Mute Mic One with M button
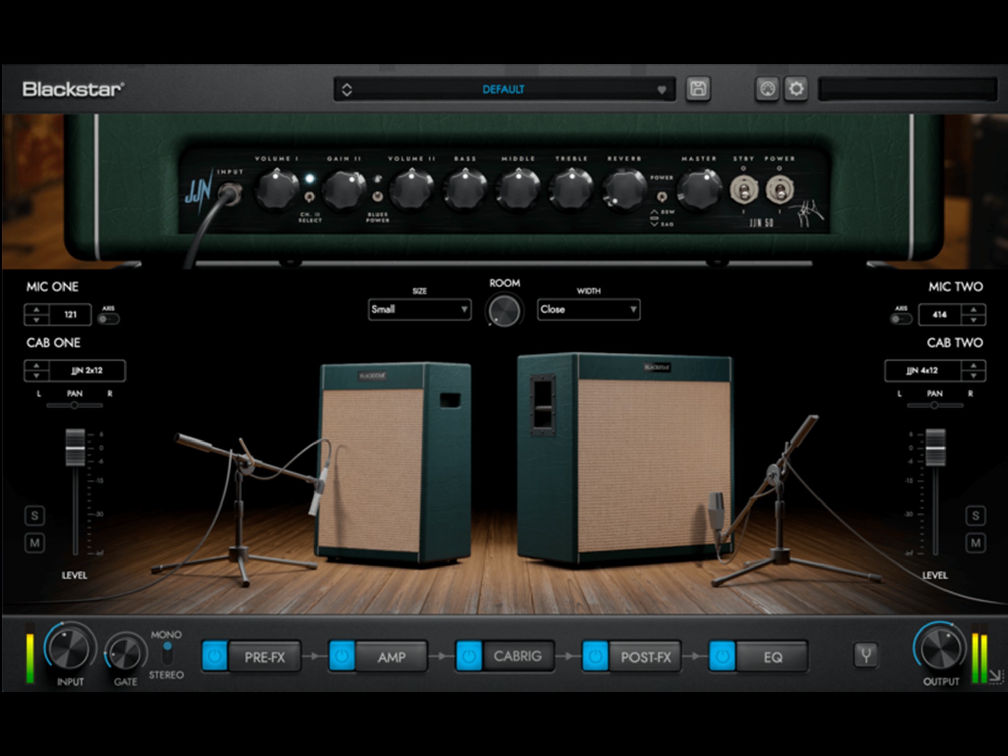Viewport: 1008px width, 756px height. [x=34, y=543]
